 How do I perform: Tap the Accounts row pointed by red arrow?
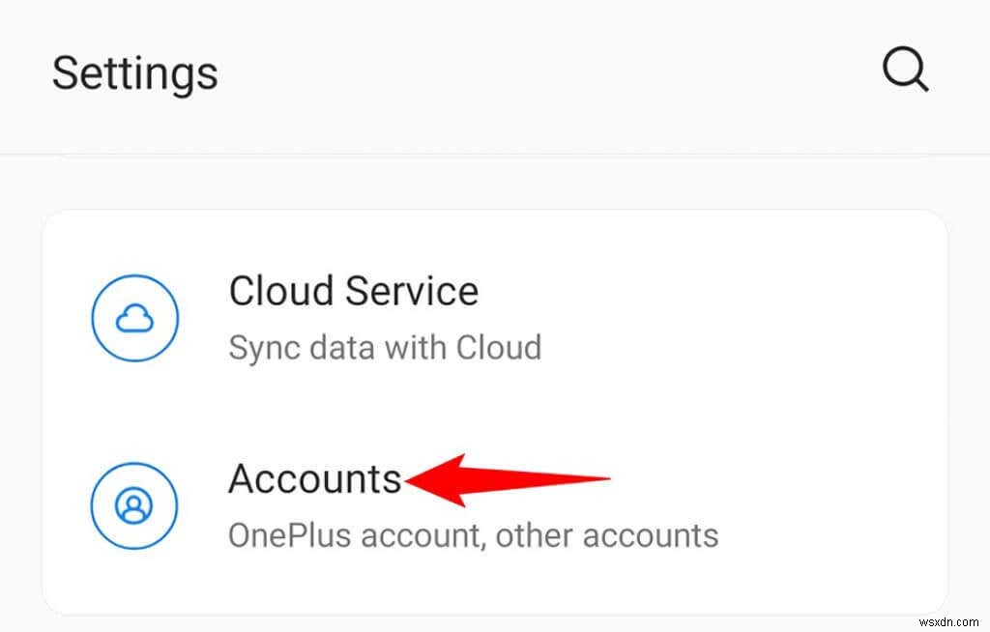[x=315, y=478]
